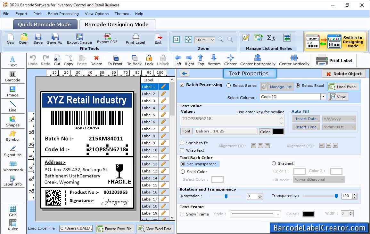Image resolution: width=370 pixels, height=234 pixels.
Task: Open an existing file
Action: [24, 39]
